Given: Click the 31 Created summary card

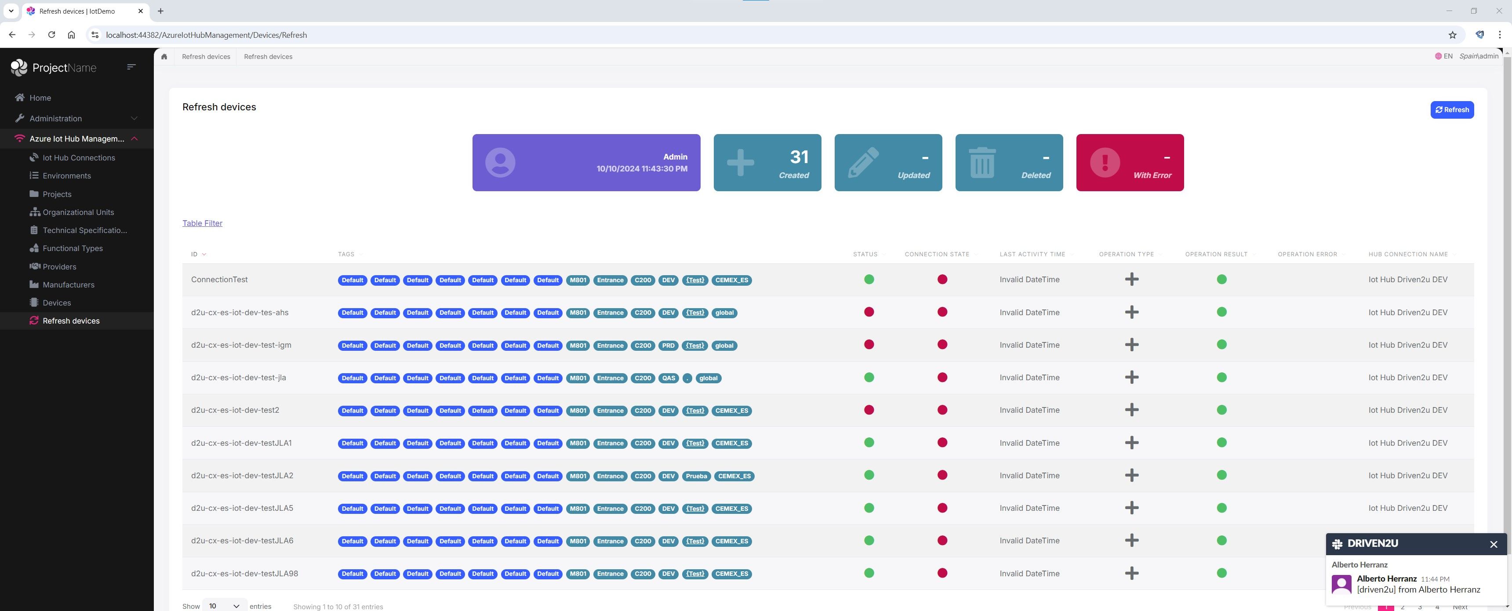Looking at the screenshot, I should 767,163.
